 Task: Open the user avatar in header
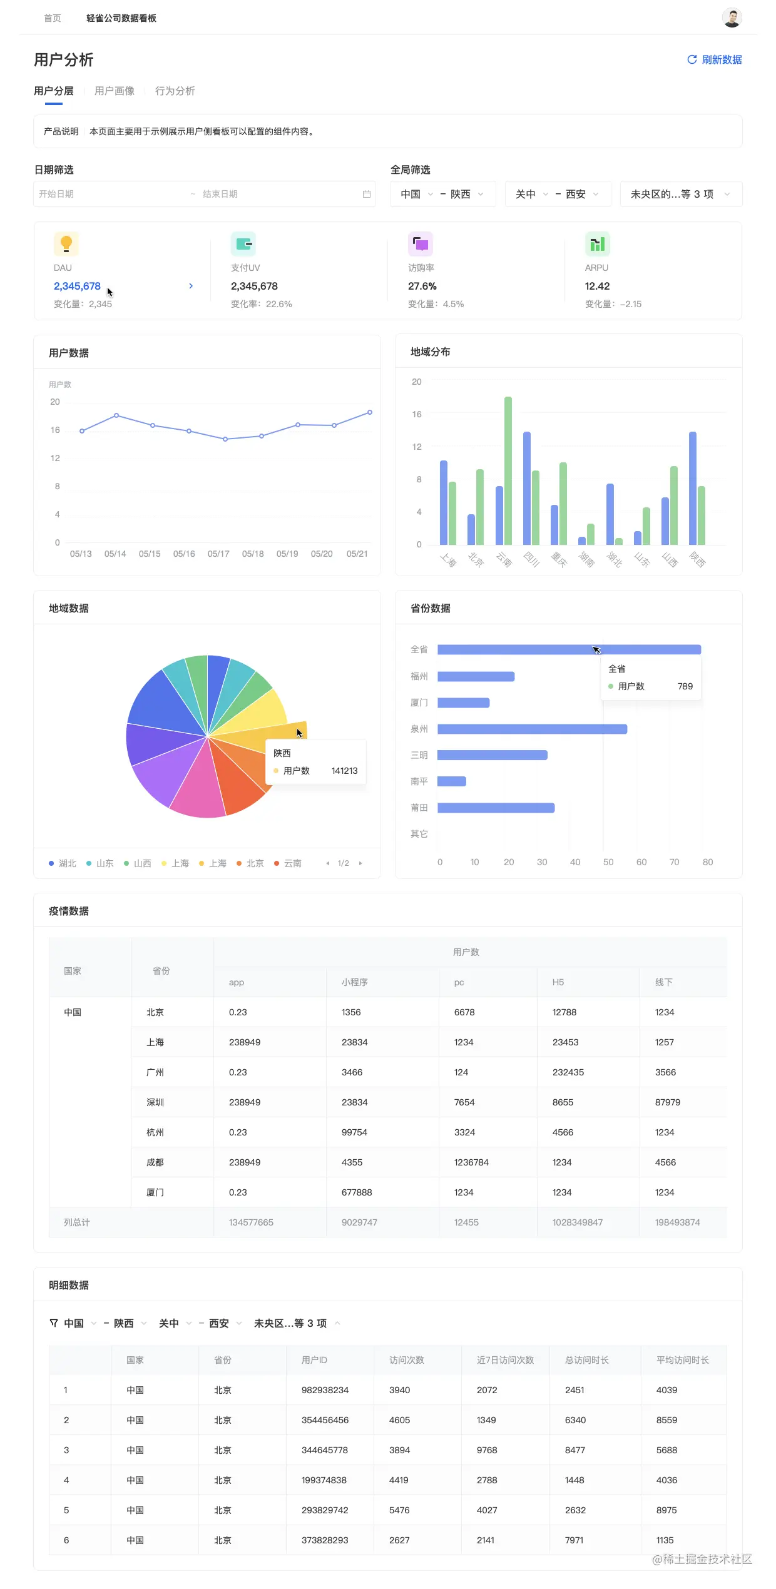click(x=732, y=18)
